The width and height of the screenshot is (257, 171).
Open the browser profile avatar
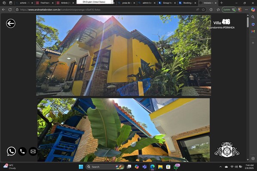point(240,10)
